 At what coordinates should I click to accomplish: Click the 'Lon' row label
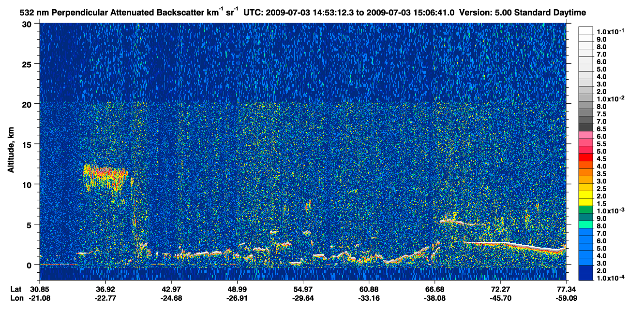coord(16,298)
